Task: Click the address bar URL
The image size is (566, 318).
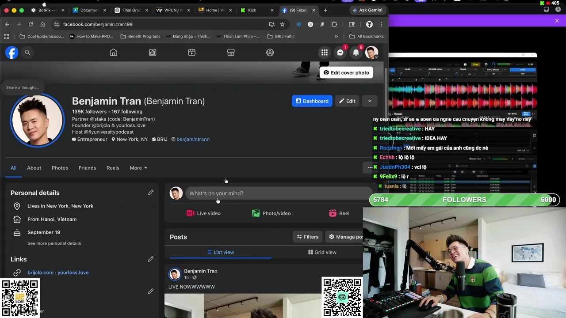Action: click(98, 24)
